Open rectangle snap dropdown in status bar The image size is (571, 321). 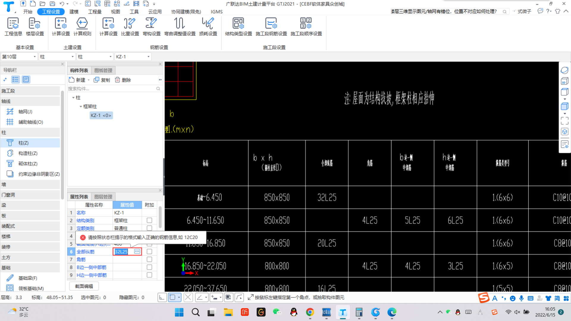click(x=179, y=297)
